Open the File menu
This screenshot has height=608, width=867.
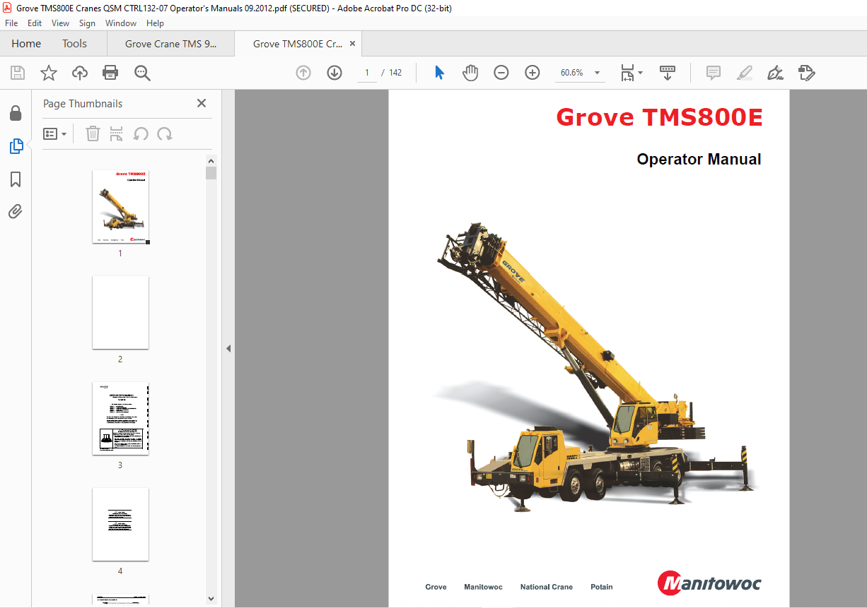11,23
